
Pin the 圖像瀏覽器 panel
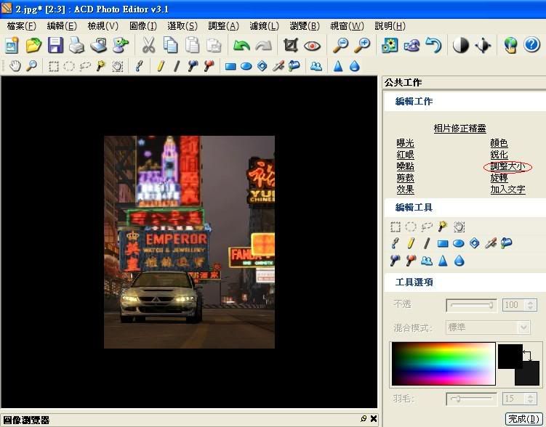(x=364, y=419)
